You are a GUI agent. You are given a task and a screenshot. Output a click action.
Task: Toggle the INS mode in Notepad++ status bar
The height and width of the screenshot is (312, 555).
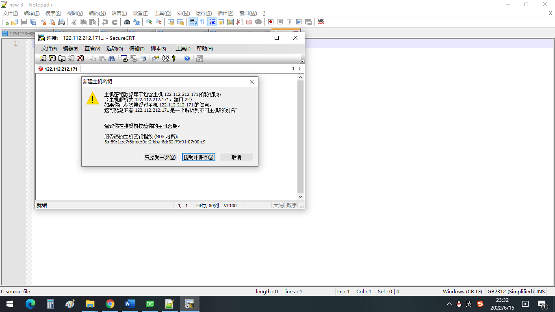click(540, 292)
